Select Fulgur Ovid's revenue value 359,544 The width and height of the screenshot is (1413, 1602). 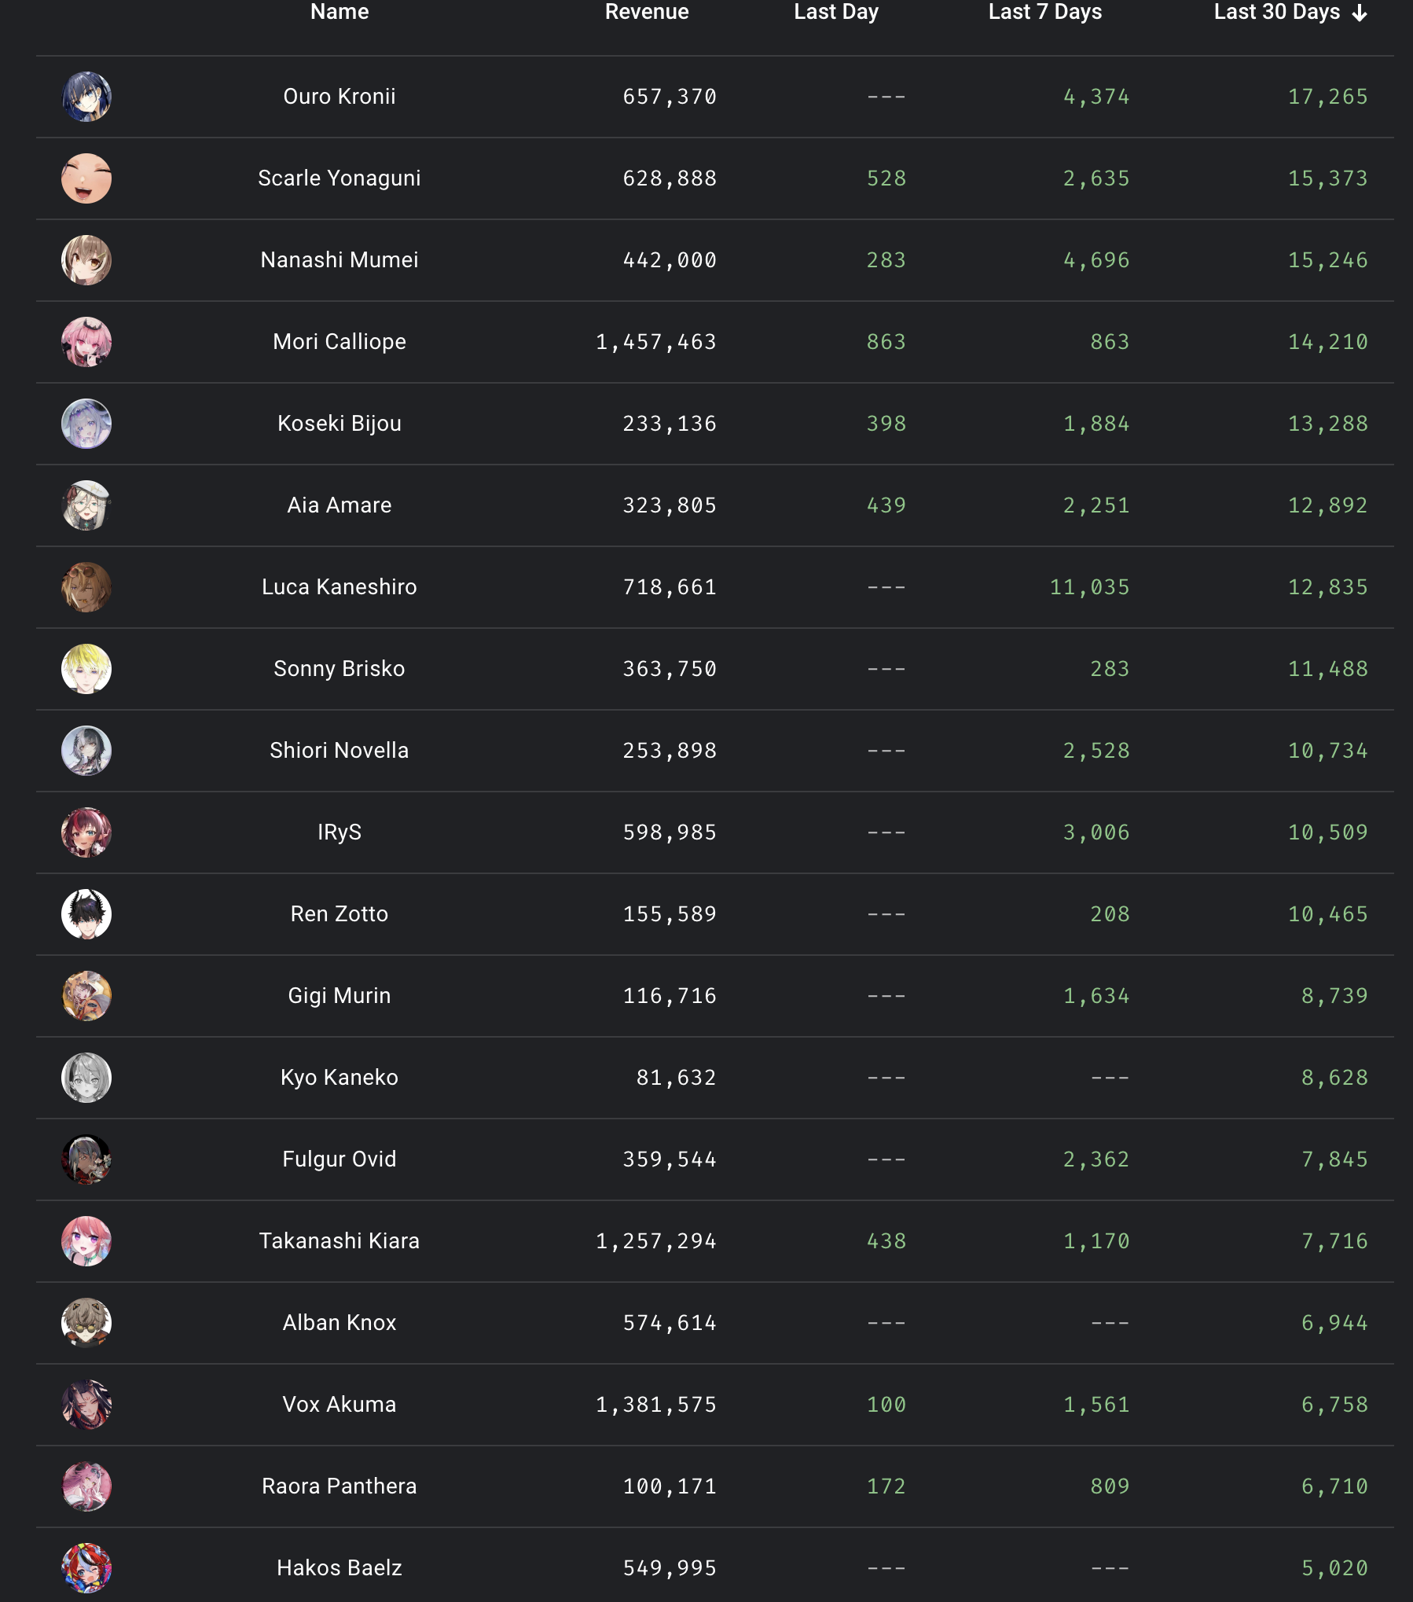coord(670,1159)
